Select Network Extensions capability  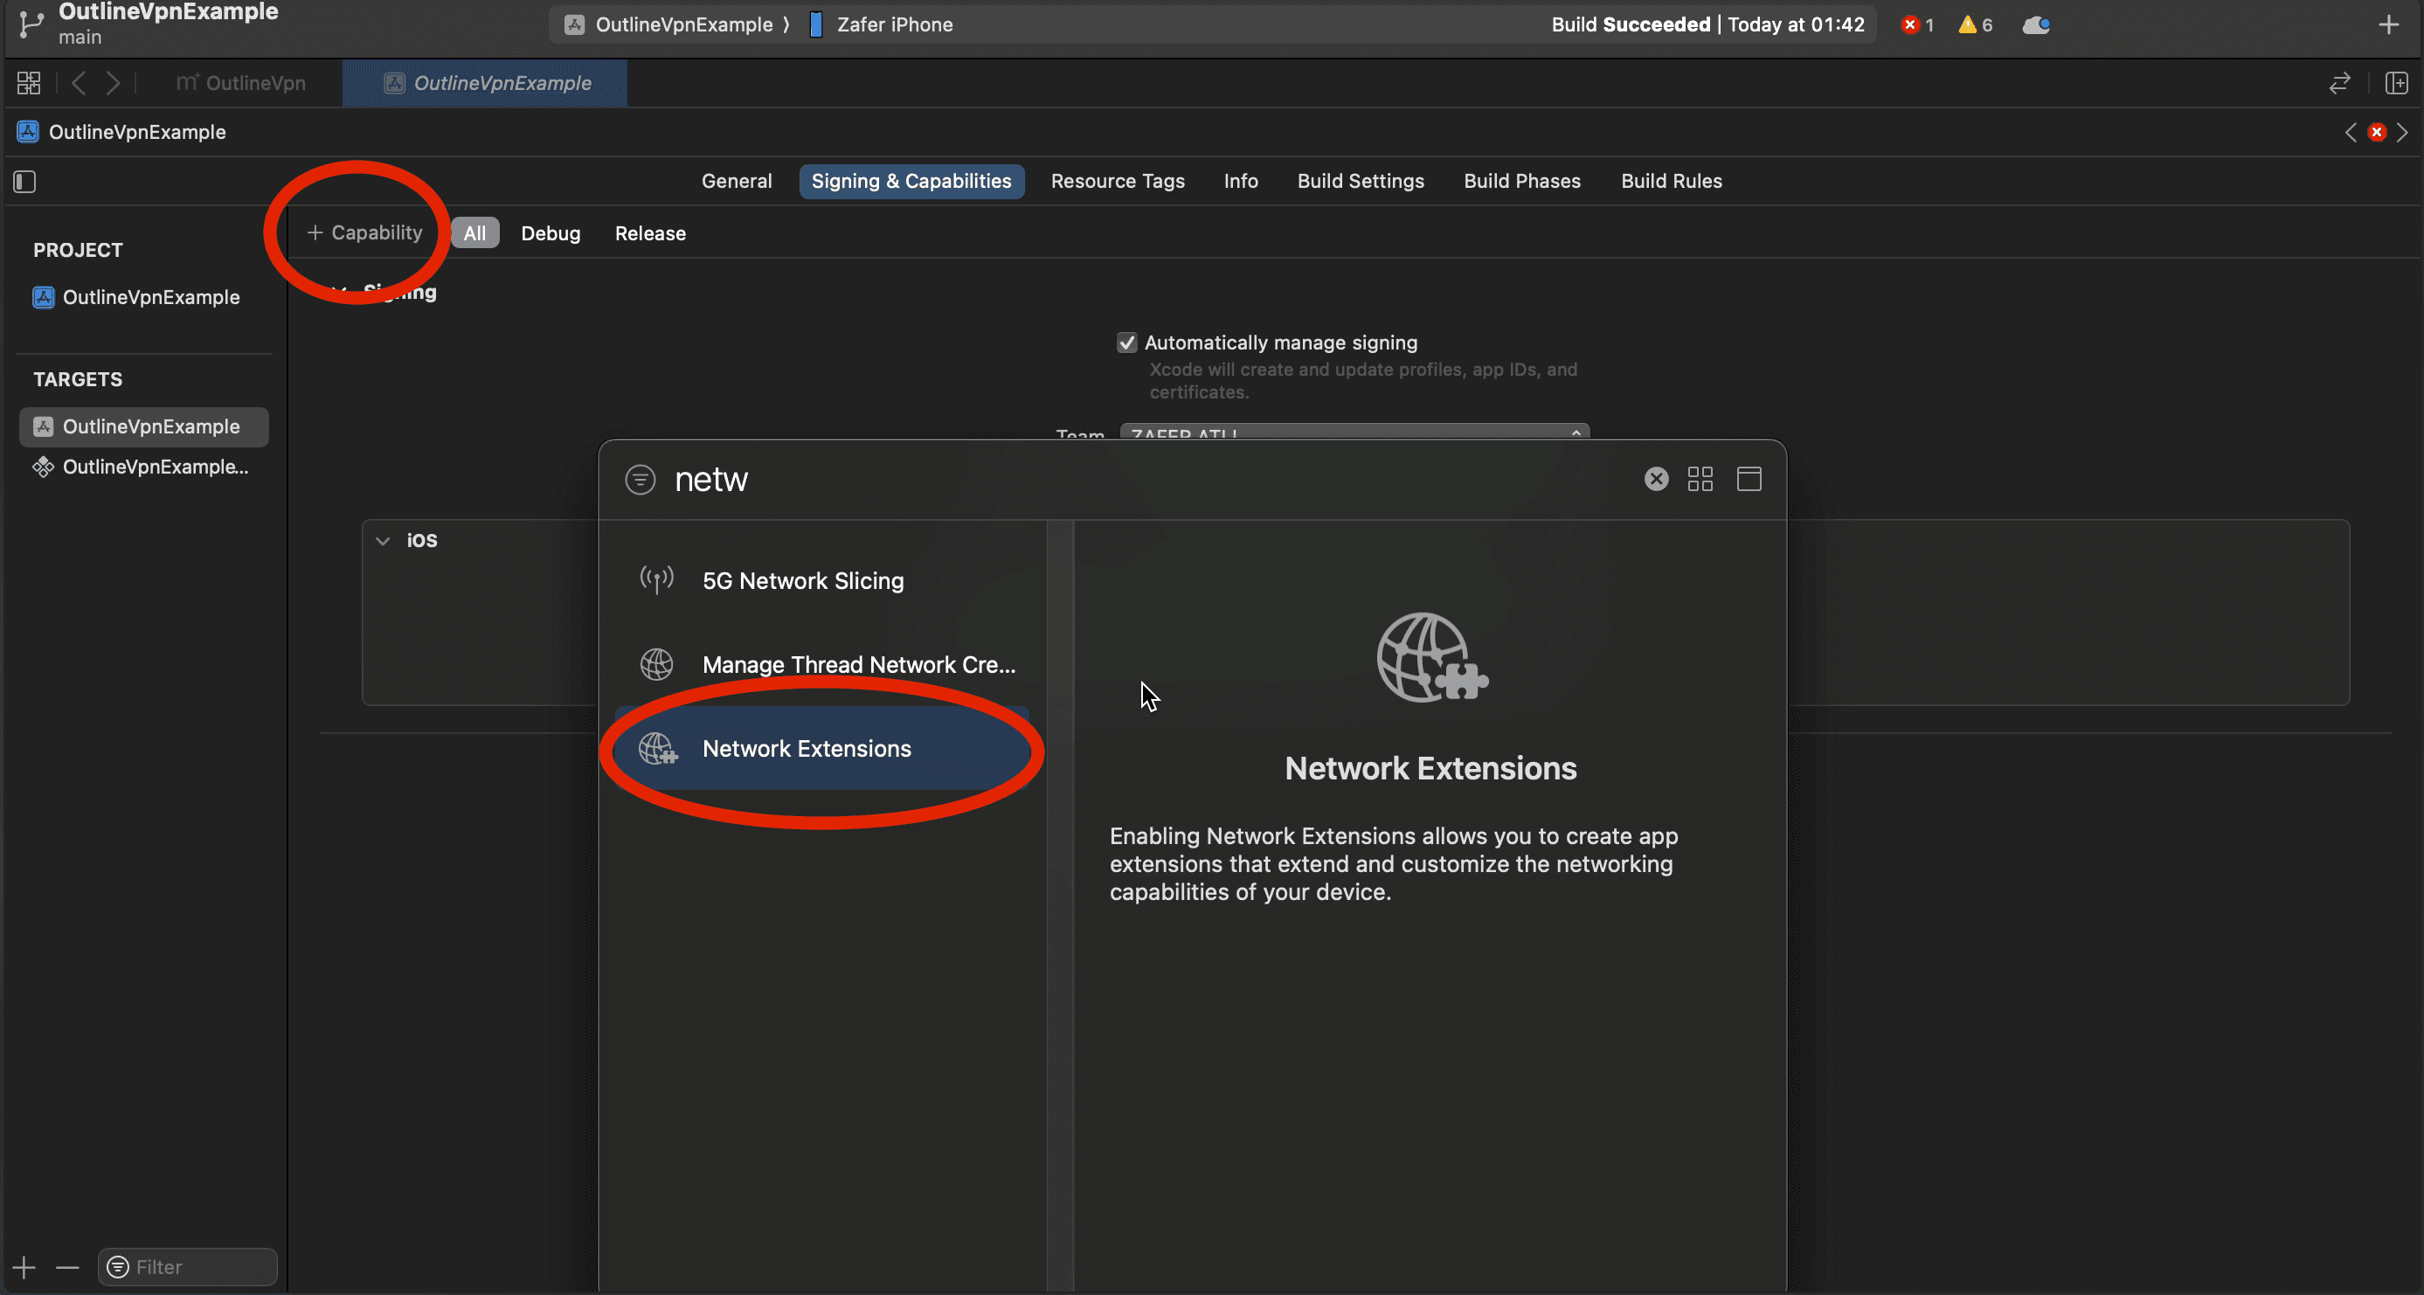pyautogui.click(x=821, y=748)
